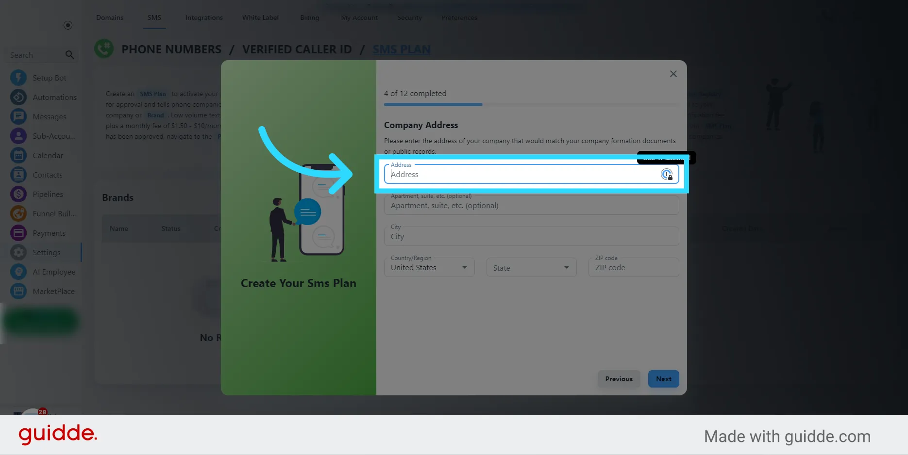This screenshot has height=455, width=908.
Task: Switch to the My Account tab
Action: [359, 18]
